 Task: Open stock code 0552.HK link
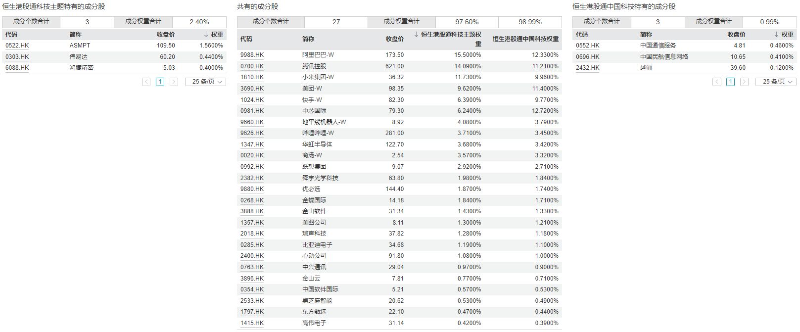(588, 46)
